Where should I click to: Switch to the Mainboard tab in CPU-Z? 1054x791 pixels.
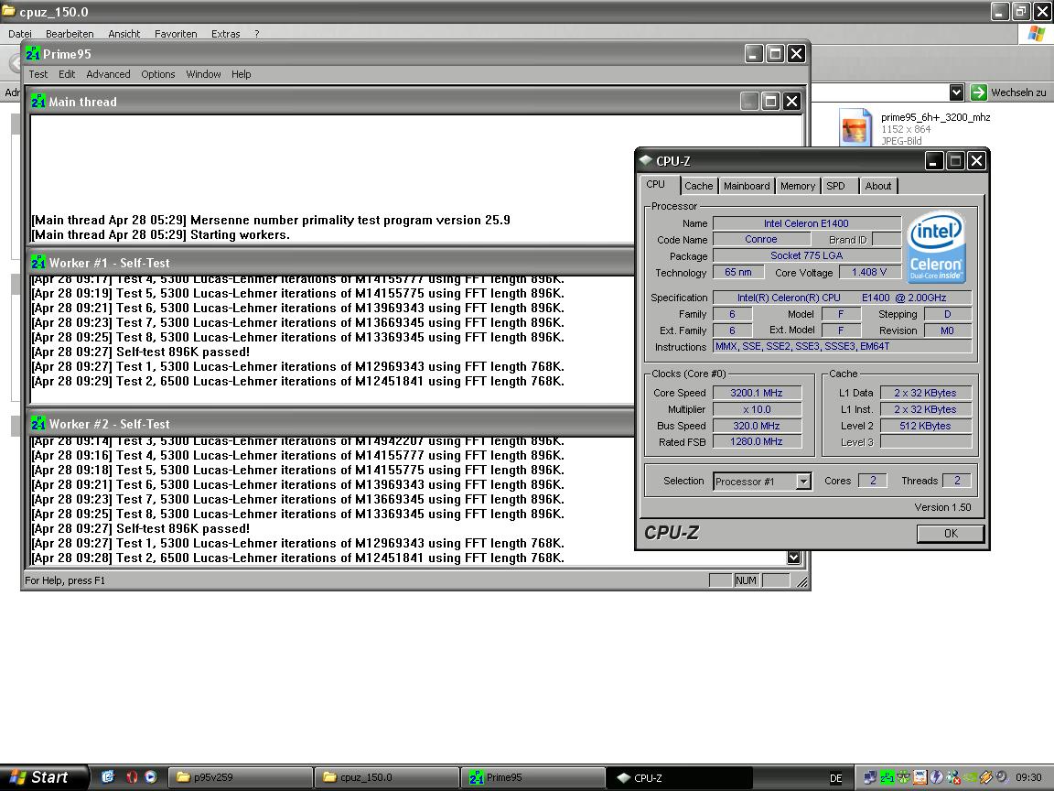tap(747, 186)
